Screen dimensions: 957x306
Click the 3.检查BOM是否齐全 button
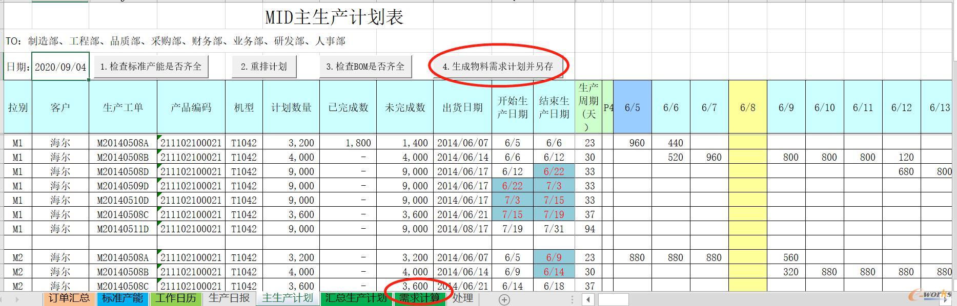click(365, 67)
